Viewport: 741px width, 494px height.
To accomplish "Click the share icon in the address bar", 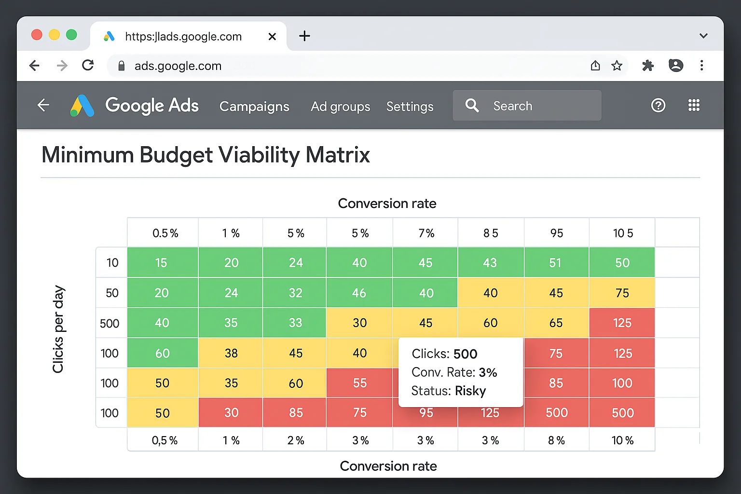I will point(595,65).
